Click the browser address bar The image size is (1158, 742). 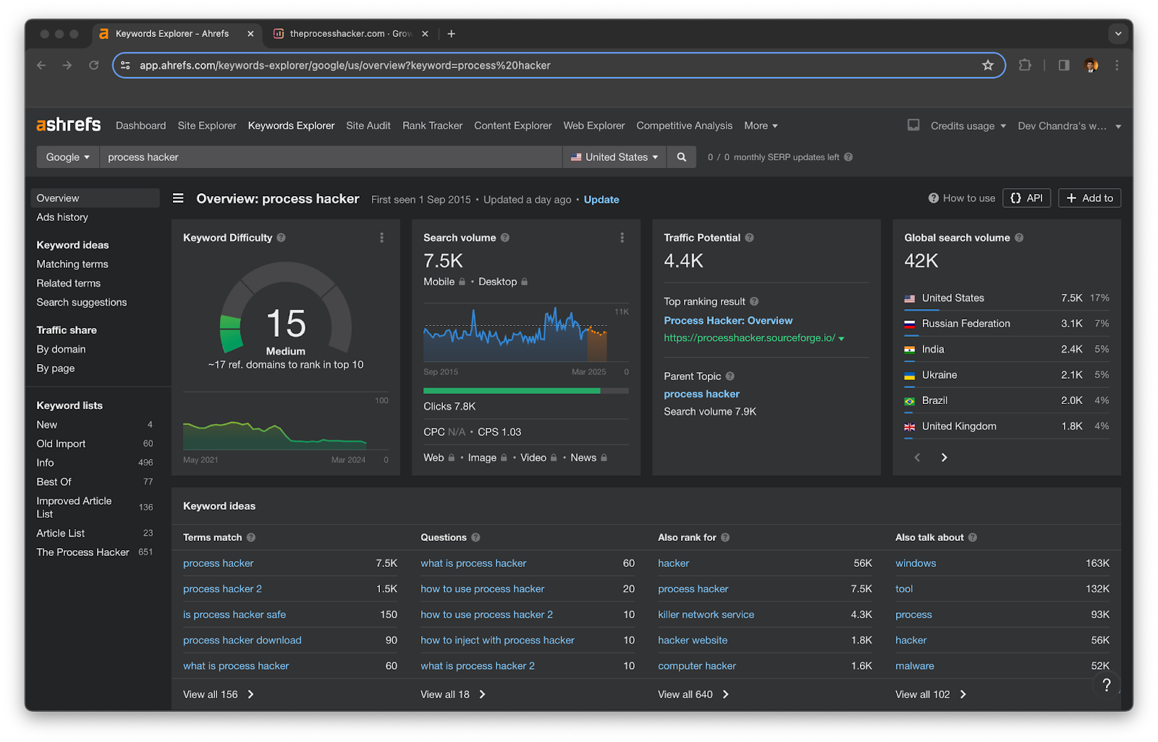pos(559,65)
